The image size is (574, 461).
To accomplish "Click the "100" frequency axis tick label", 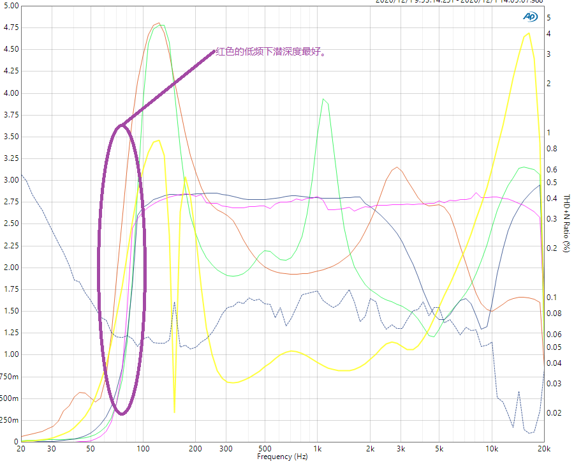I will coord(143,449).
